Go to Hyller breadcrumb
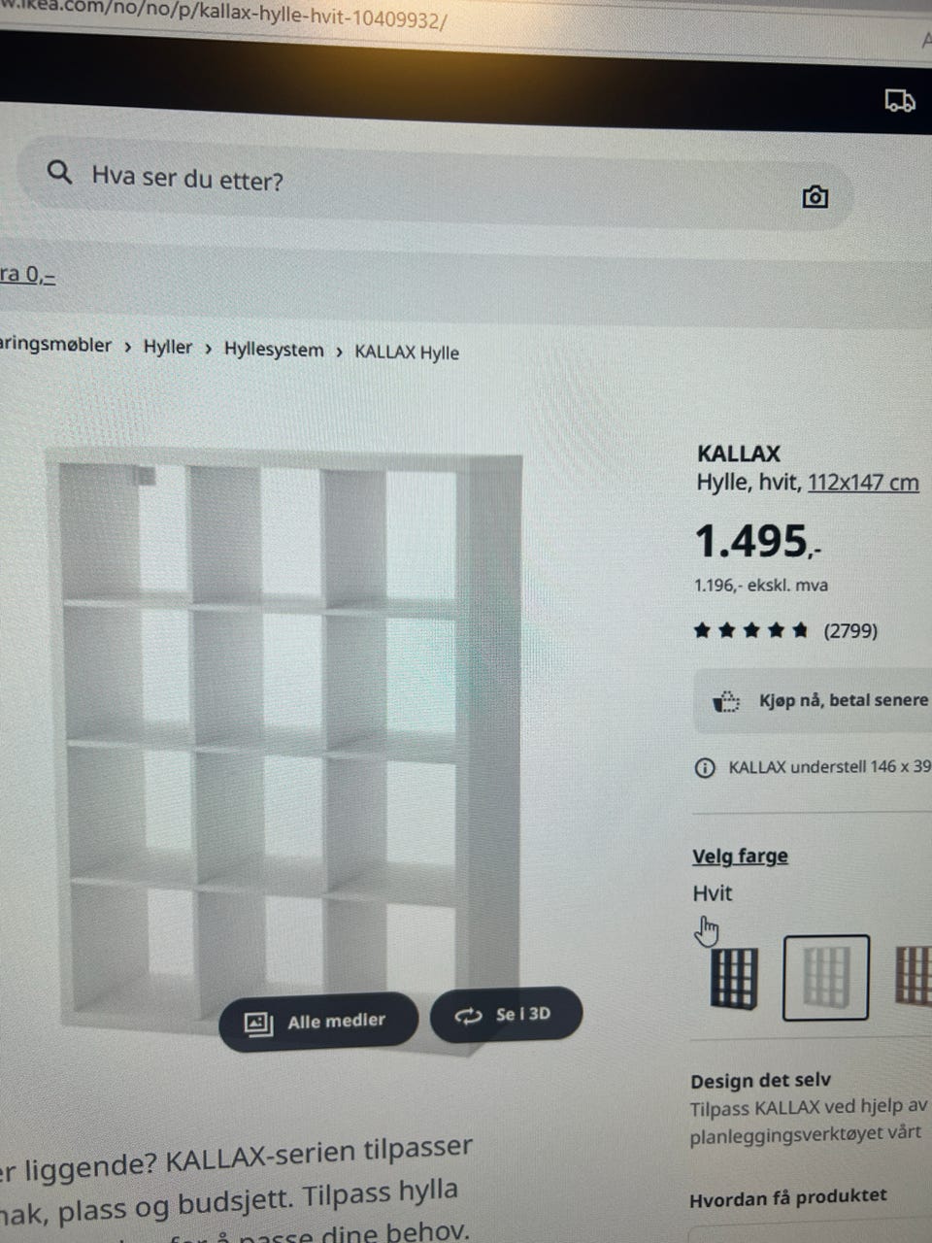Viewport: 932px width, 1243px height. [168, 347]
